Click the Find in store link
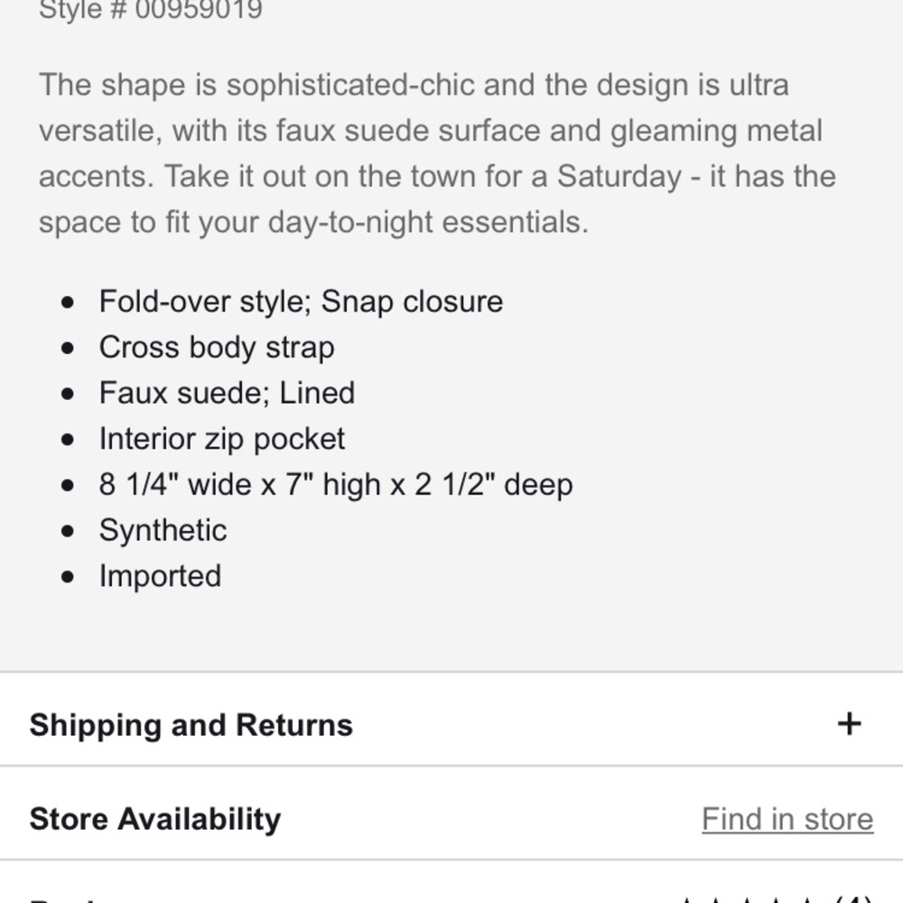903x903 pixels. coord(787,819)
